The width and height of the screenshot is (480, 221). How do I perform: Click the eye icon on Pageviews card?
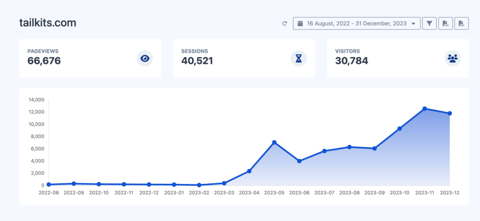tap(145, 58)
